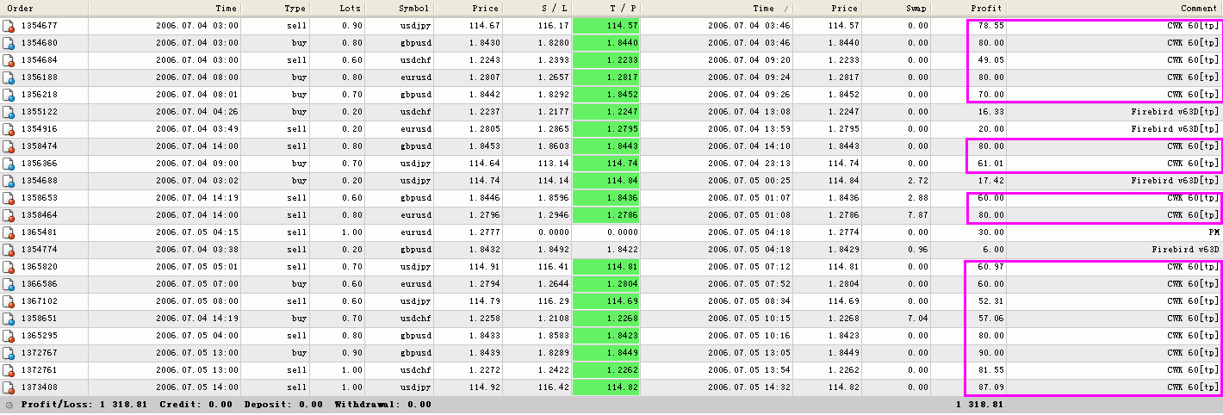Click the icon for order 1354688
Screen dimensions: 1223x415
[x=9, y=181]
